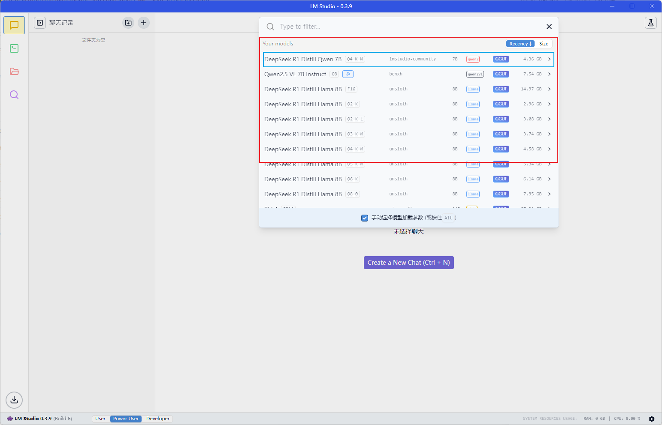Open the Discover search icon in sidebar
The width and height of the screenshot is (662, 425).
tap(14, 95)
